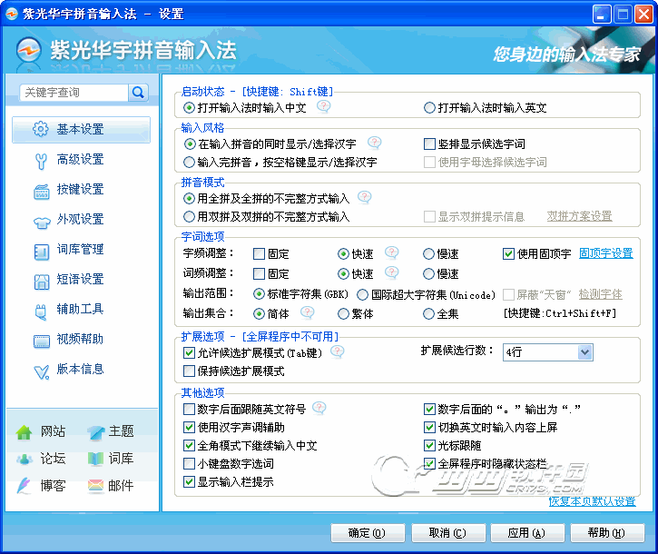
Task: Open 版本信息 page
Action: (x=81, y=370)
